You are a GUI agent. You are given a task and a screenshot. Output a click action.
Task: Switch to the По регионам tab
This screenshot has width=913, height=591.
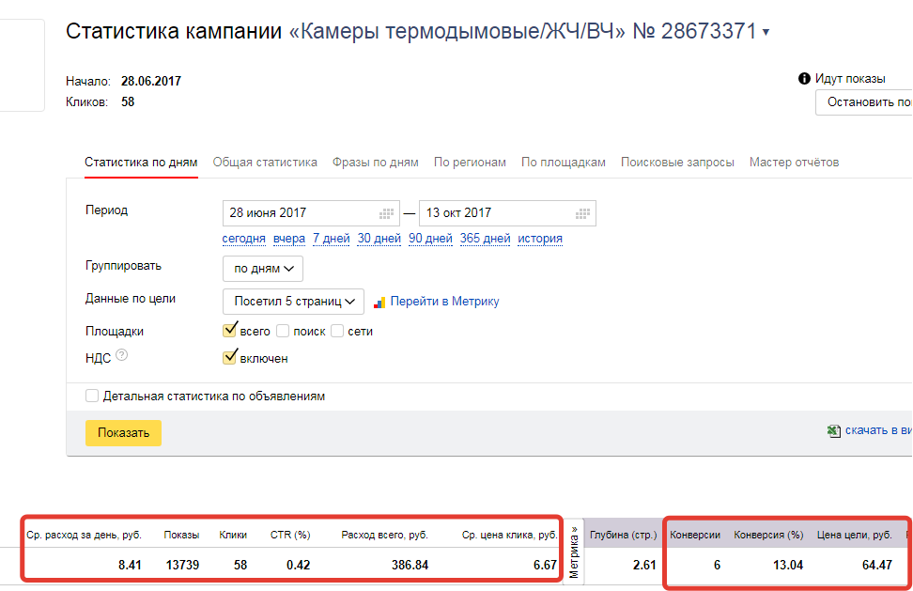click(x=470, y=163)
